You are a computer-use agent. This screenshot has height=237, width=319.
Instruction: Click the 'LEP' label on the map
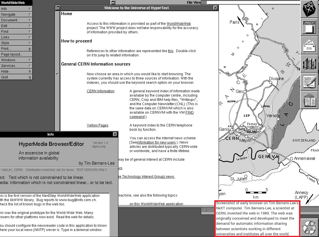point(247,116)
